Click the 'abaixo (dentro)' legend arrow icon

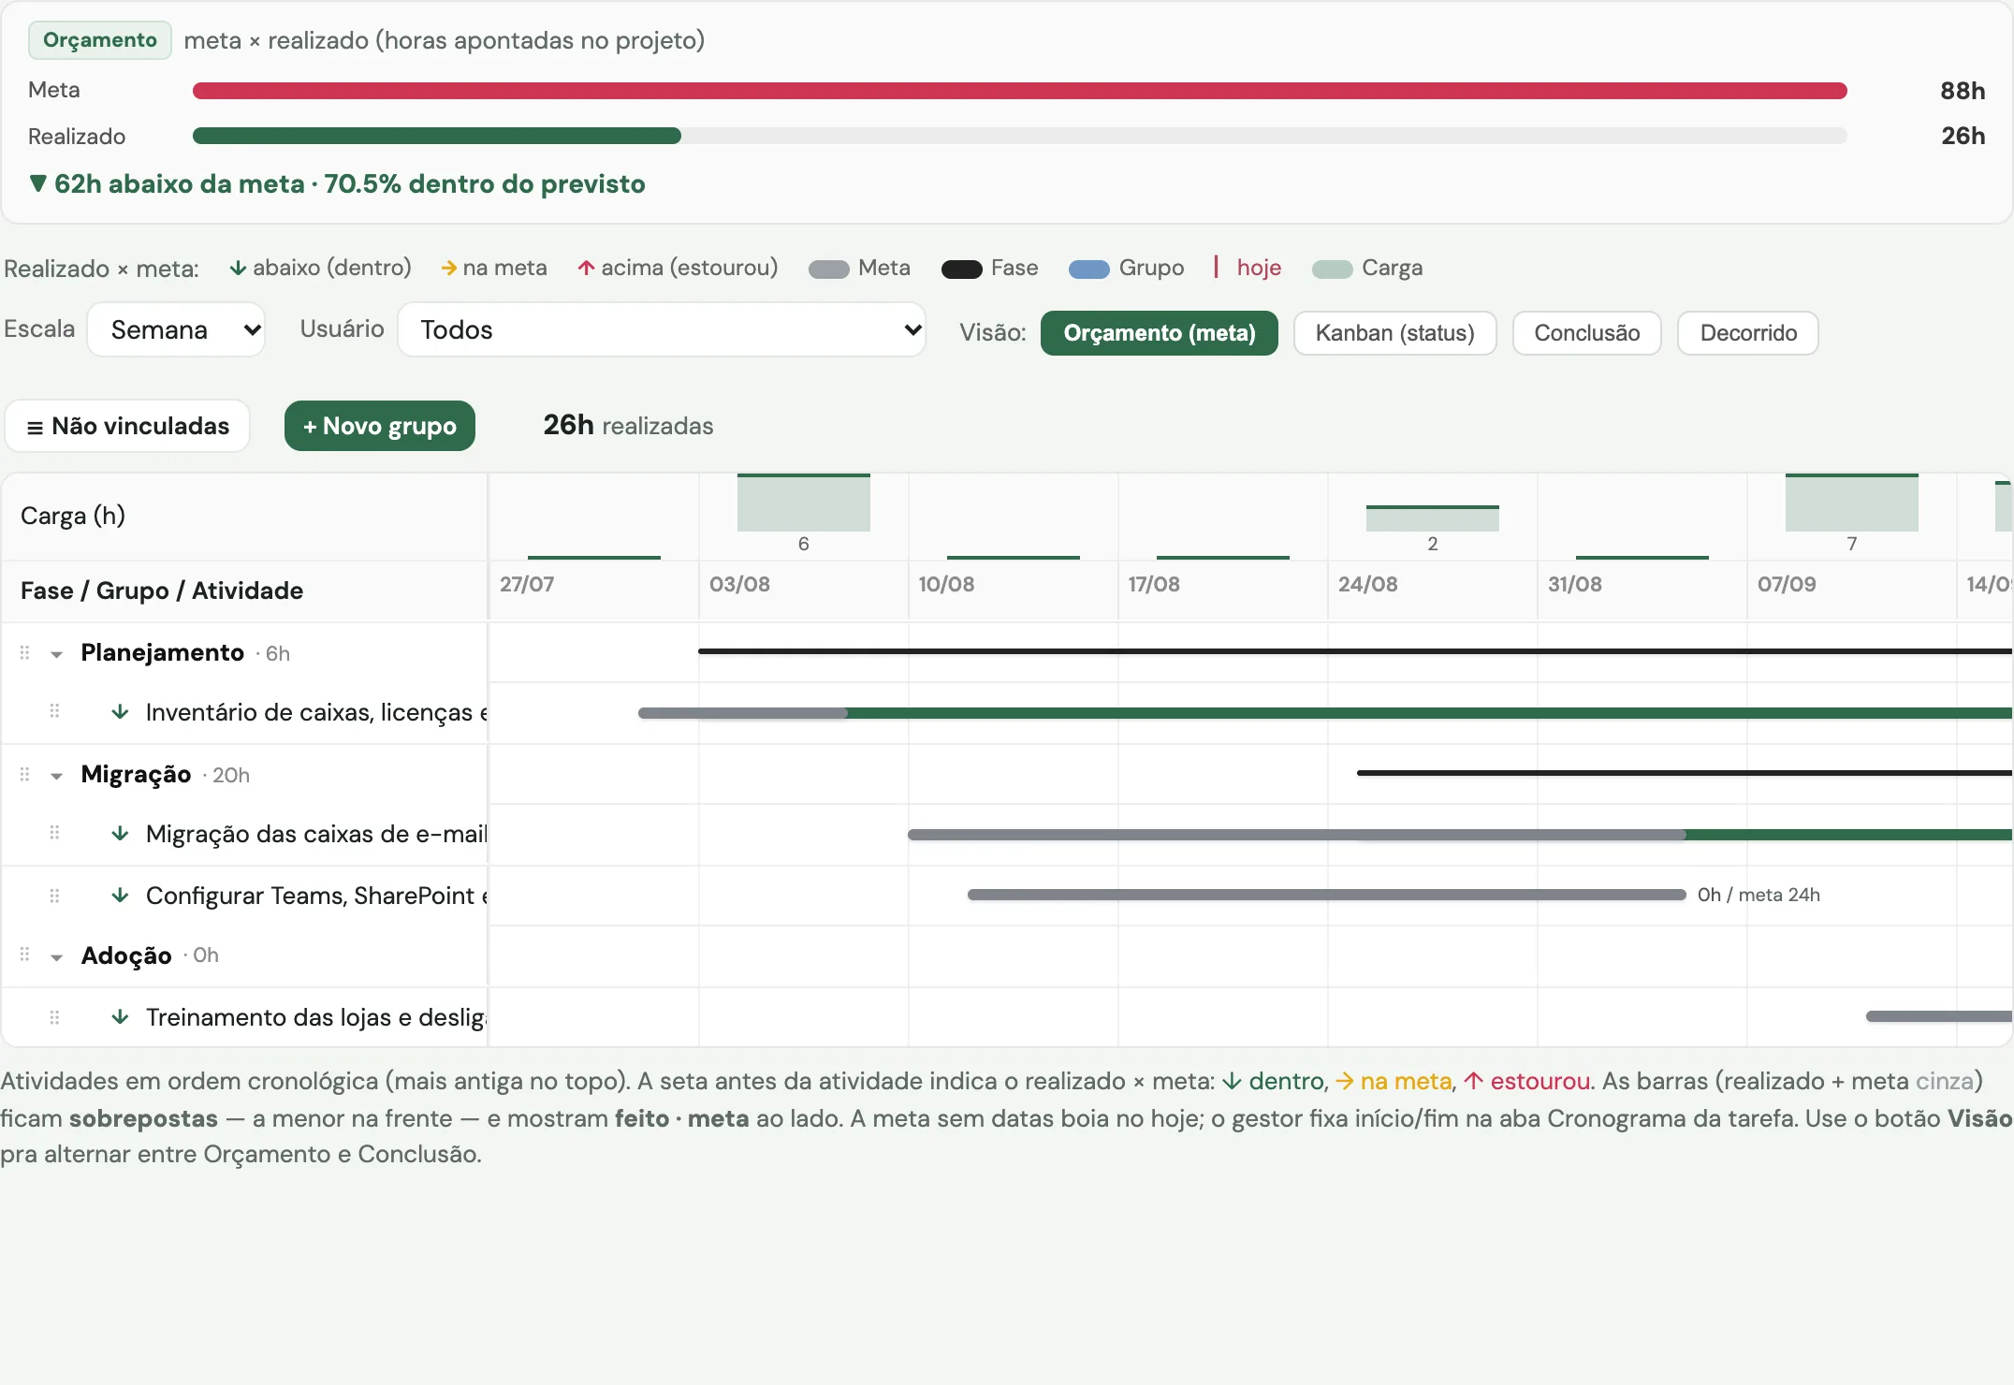click(x=238, y=269)
